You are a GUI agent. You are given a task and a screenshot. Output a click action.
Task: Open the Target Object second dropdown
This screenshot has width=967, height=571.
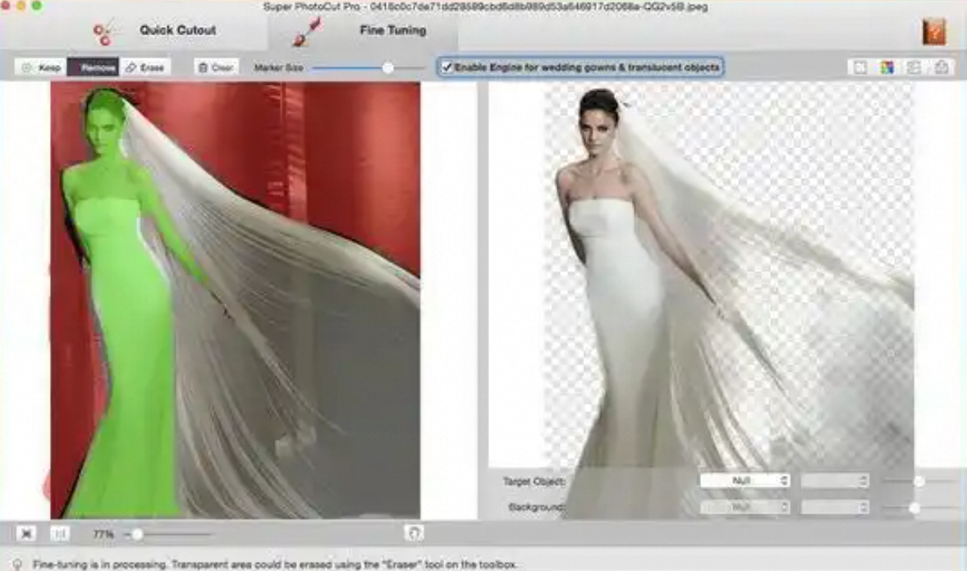834,481
